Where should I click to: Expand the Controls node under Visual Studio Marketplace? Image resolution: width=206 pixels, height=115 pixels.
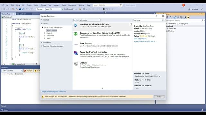[45, 33]
